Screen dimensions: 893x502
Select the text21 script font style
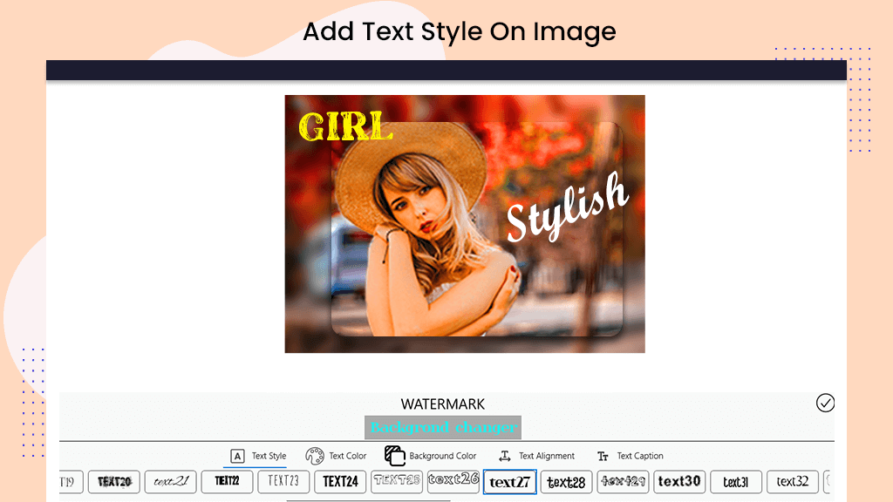(x=170, y=481)
